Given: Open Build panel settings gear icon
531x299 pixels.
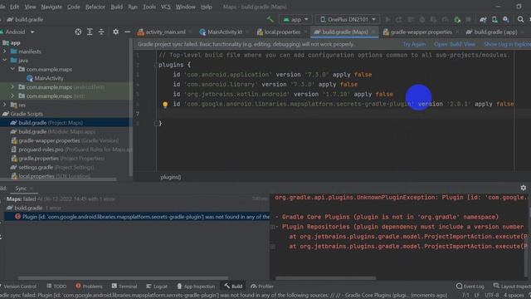Looking at the screenshot, I should [524, 188].
